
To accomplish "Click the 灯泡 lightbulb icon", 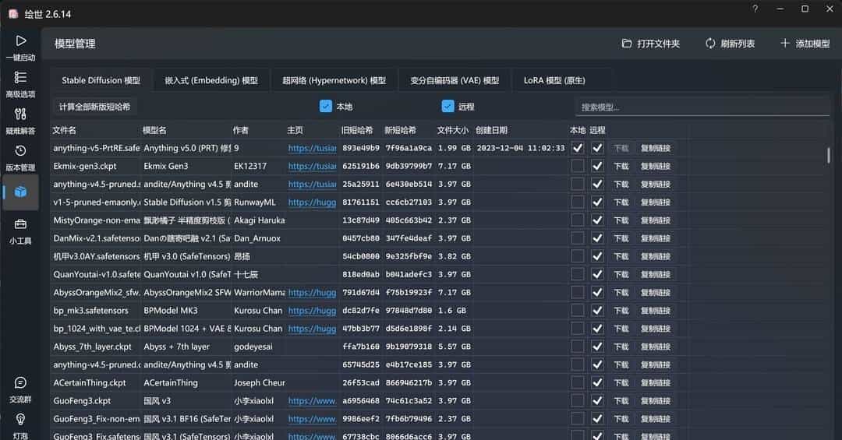I will pyautogui.click(x=20, y=419).
